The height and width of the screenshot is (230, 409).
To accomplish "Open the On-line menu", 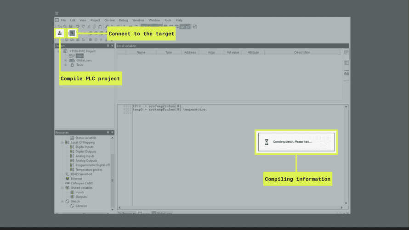I will click(109, 20).
